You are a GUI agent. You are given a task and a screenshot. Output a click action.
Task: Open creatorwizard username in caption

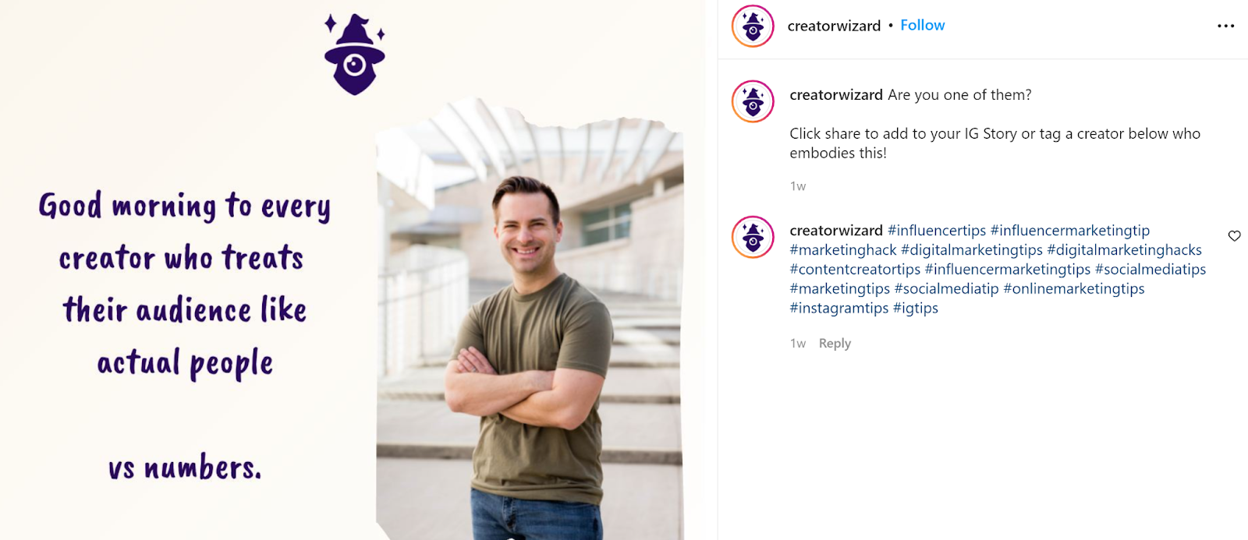click(x=836, y=94)
